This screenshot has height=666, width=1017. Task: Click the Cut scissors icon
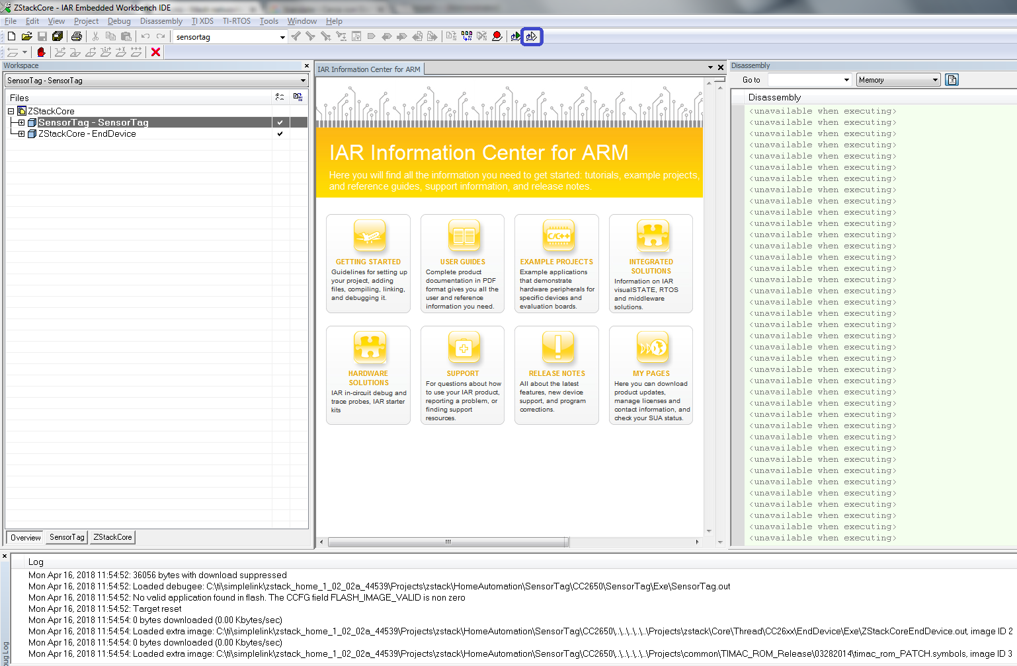(95, 36)
